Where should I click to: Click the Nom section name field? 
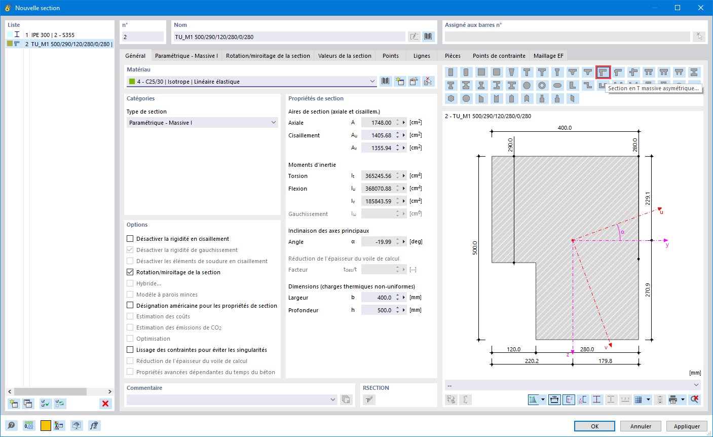pos(290,37)
